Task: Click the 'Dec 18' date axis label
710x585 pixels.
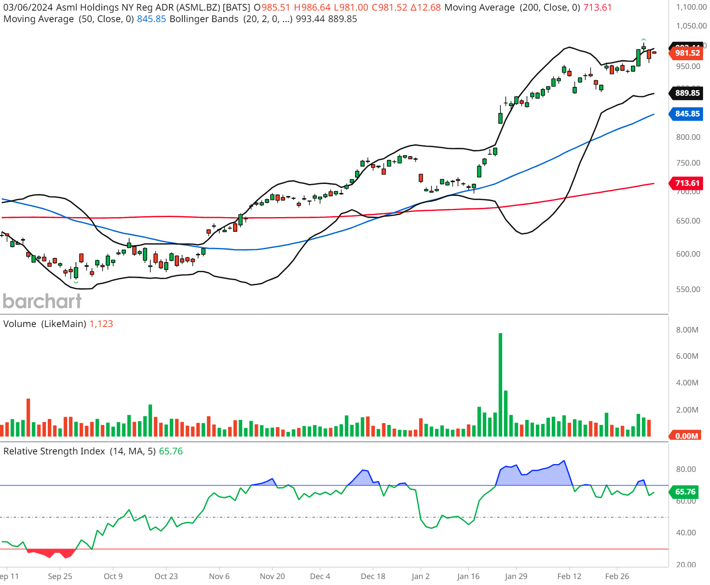Action: (x=373, y=576)
